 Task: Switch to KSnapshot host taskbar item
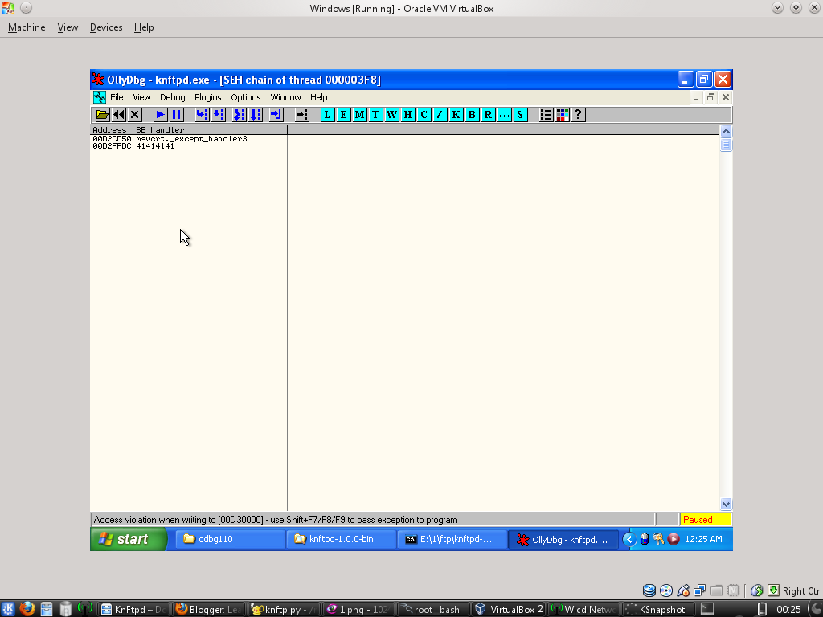coord(658,609)
